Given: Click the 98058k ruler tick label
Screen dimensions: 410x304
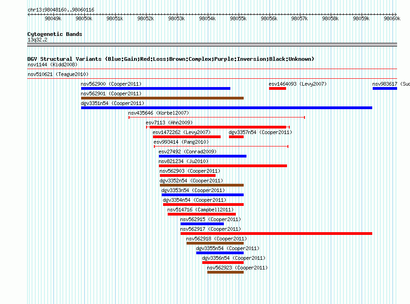Looking at the screenshot, I should [x=330, y=18].
